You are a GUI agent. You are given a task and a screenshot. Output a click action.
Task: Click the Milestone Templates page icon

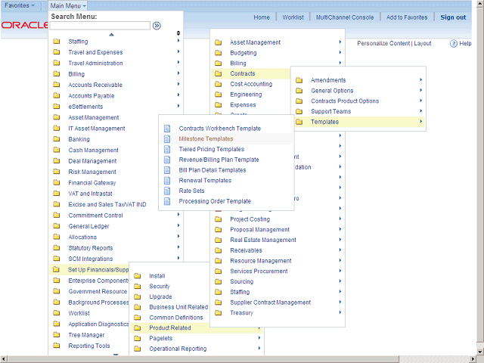pos(168,139)
